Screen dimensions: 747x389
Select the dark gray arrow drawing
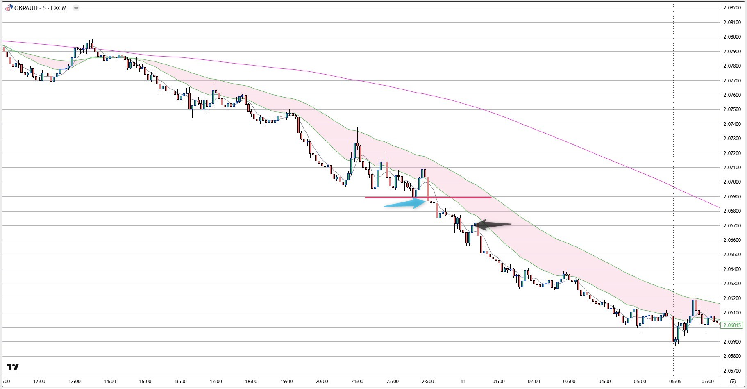pos(493,224)
